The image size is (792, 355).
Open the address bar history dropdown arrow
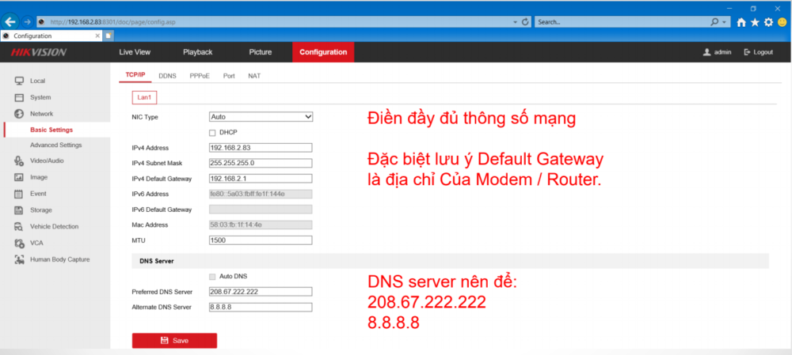tap(515, 22)
